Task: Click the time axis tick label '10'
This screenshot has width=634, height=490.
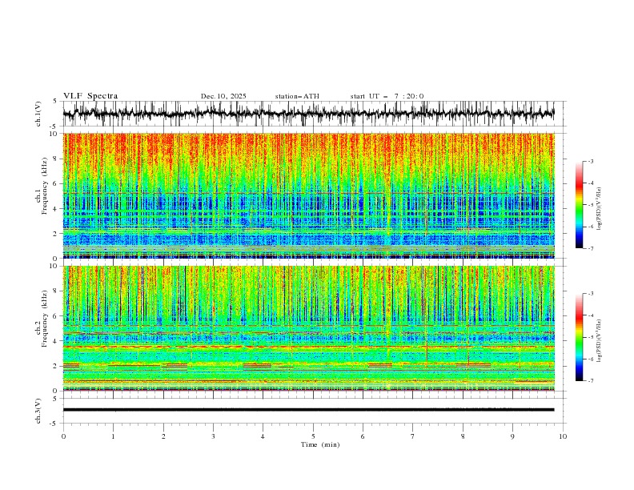Action: click(563, 436)
